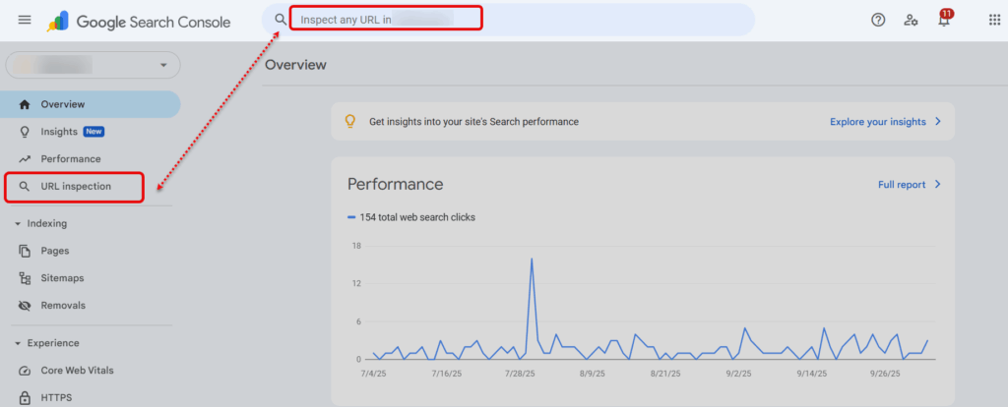The image size is (1008, 407).
Task: Go to URL inspection in the sidebar
Action: 75,186
